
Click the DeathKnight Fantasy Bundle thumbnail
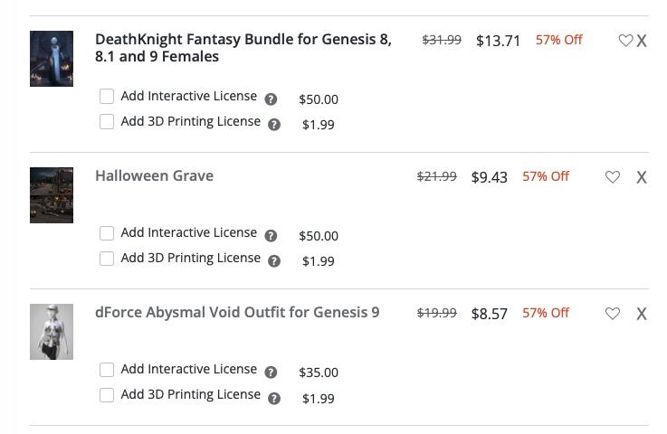pos(52,59)
